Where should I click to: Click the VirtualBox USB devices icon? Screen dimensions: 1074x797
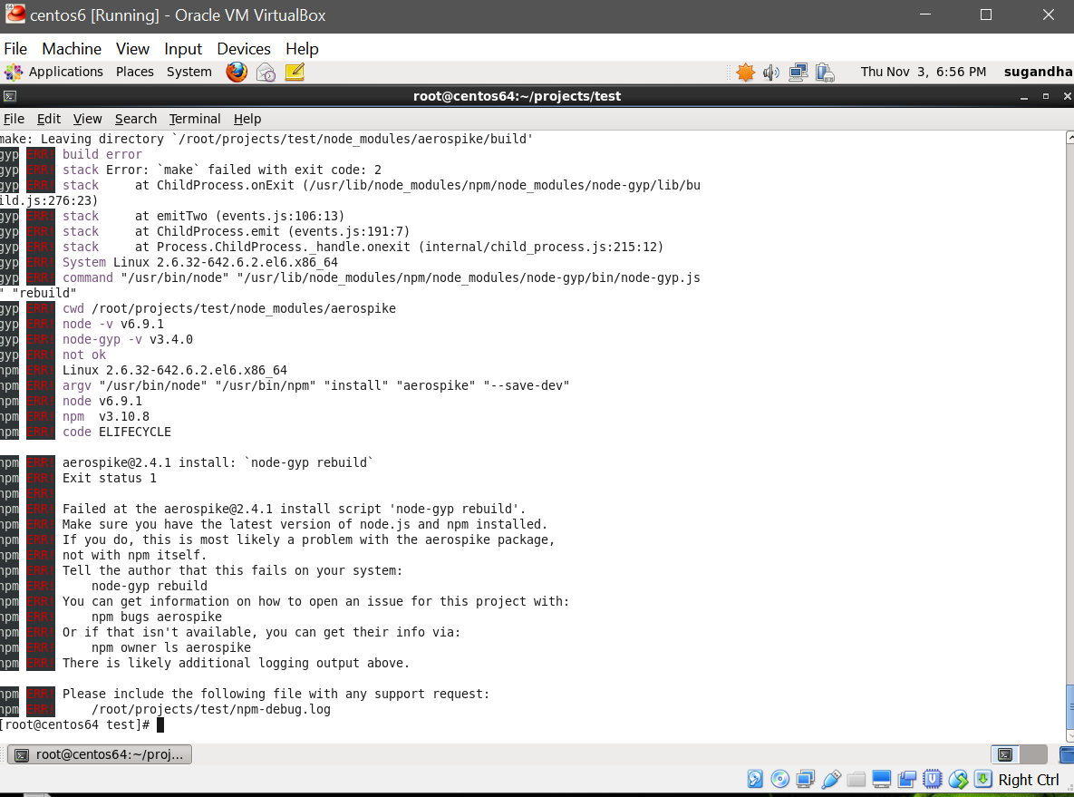tap(831, 779)
